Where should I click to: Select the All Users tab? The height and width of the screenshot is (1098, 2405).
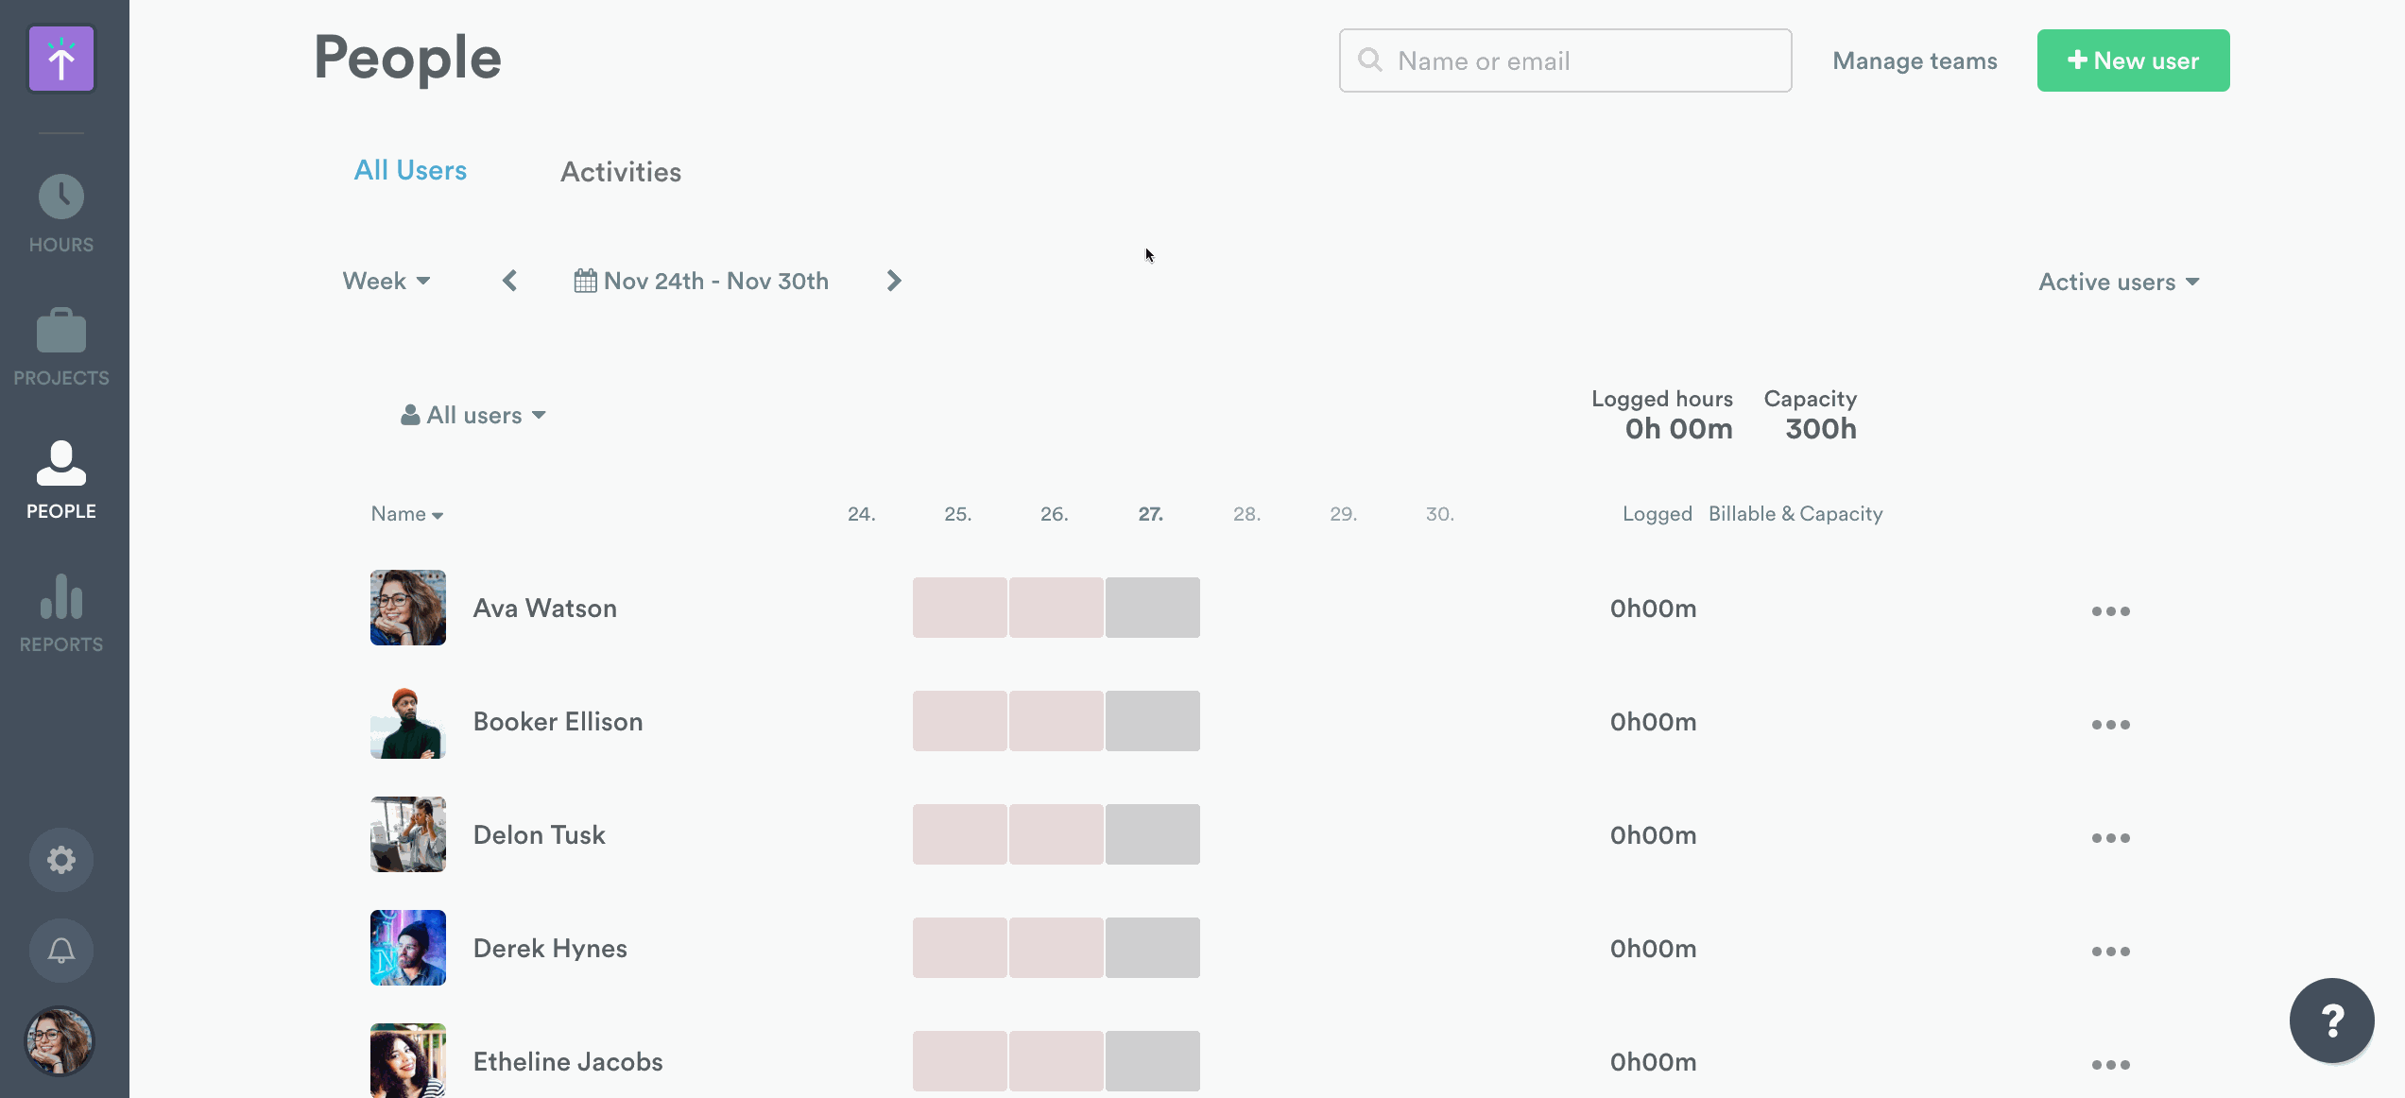(410, 171)
